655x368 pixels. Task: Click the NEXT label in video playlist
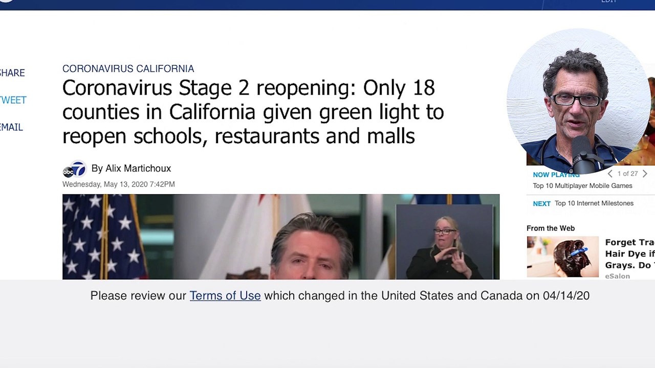click(541, 203)
